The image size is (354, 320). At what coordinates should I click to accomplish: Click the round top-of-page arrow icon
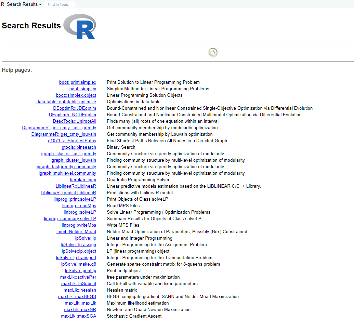pyautogui.click(x=213, y=53)
